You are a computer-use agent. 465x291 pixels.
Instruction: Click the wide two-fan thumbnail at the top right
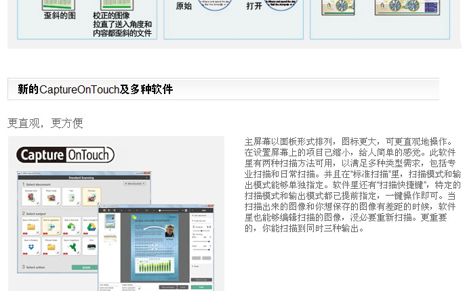click(407, 7)
